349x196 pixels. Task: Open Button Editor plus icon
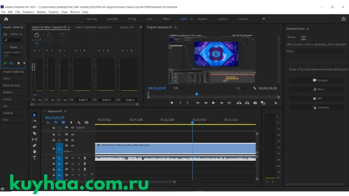tap(276, 103)
